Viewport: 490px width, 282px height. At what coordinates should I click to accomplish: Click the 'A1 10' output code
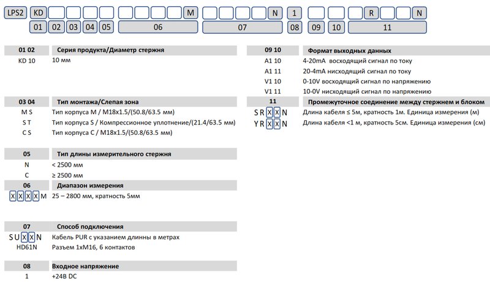coord(273,61)
